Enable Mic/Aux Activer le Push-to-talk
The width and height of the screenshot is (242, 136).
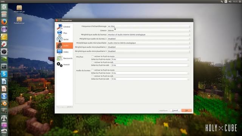[92, 62]
